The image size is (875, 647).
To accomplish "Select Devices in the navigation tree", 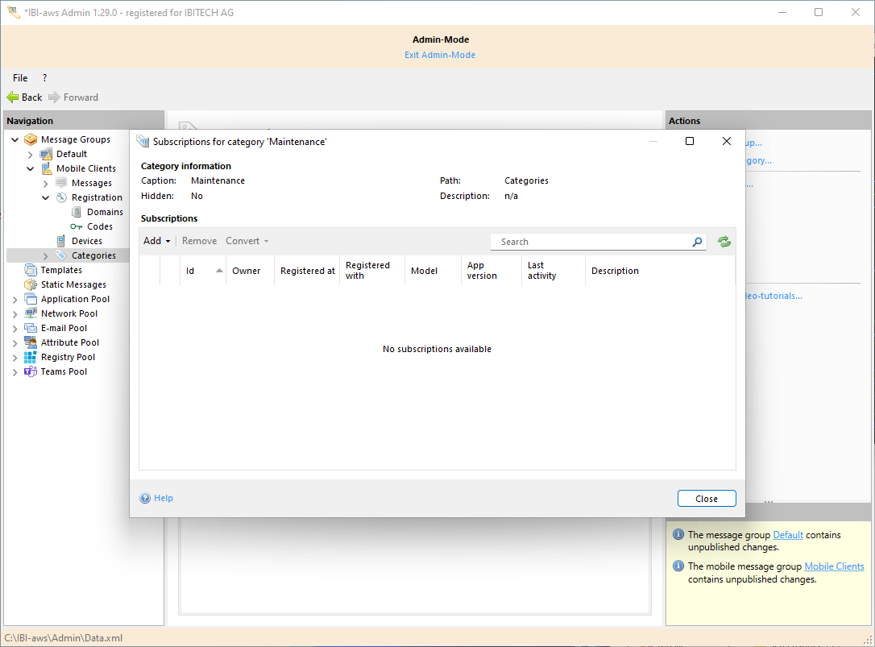I will [86, 241].
